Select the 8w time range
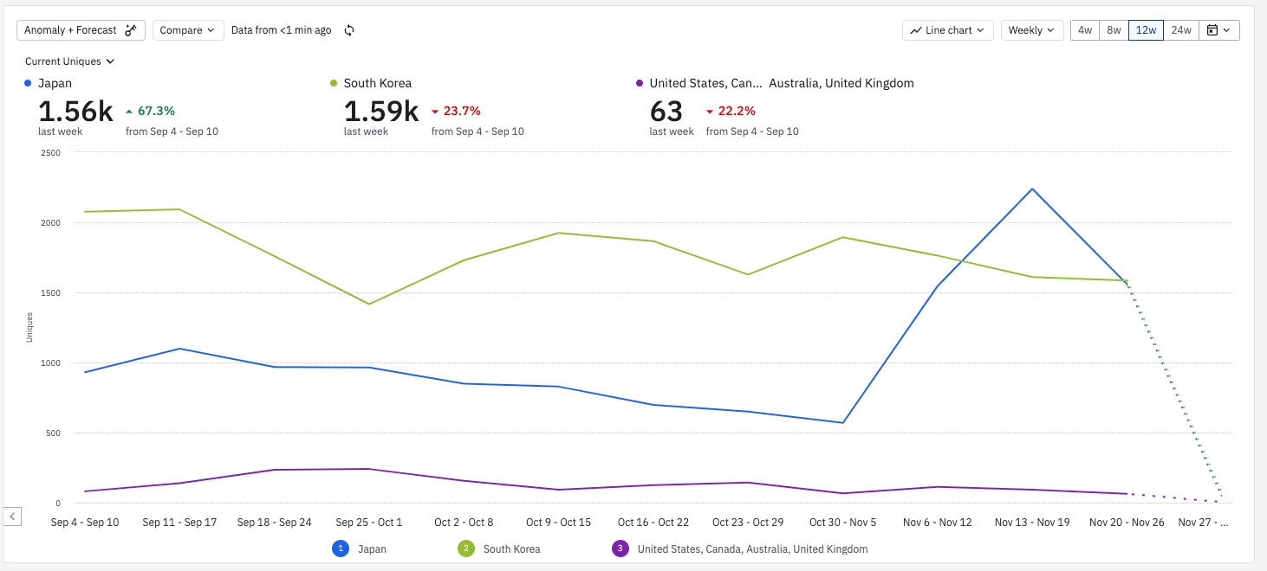Screen dimensions: 1267x571 [1114, 30]
